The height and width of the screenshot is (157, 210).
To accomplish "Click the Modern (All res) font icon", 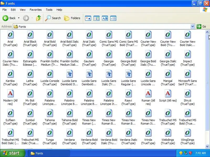I will coord(10,94).
